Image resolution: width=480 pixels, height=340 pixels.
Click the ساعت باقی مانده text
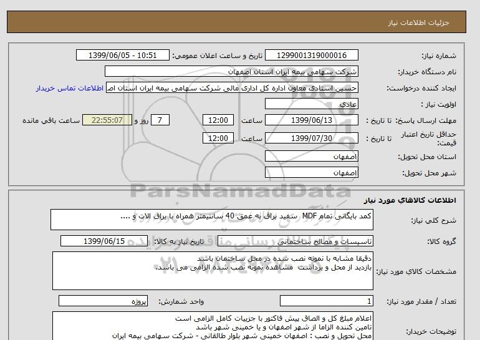(51, 120)
